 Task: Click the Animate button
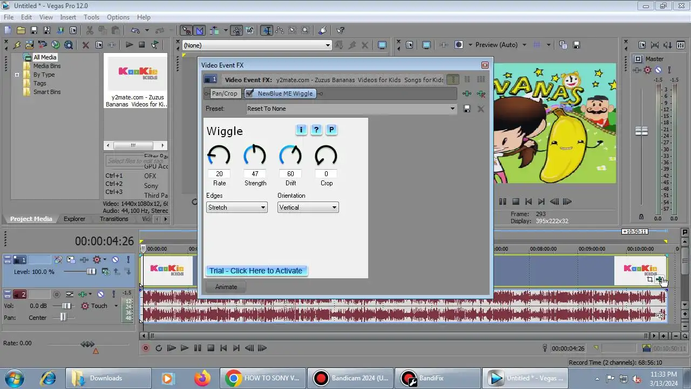click(x=226, y=287)
